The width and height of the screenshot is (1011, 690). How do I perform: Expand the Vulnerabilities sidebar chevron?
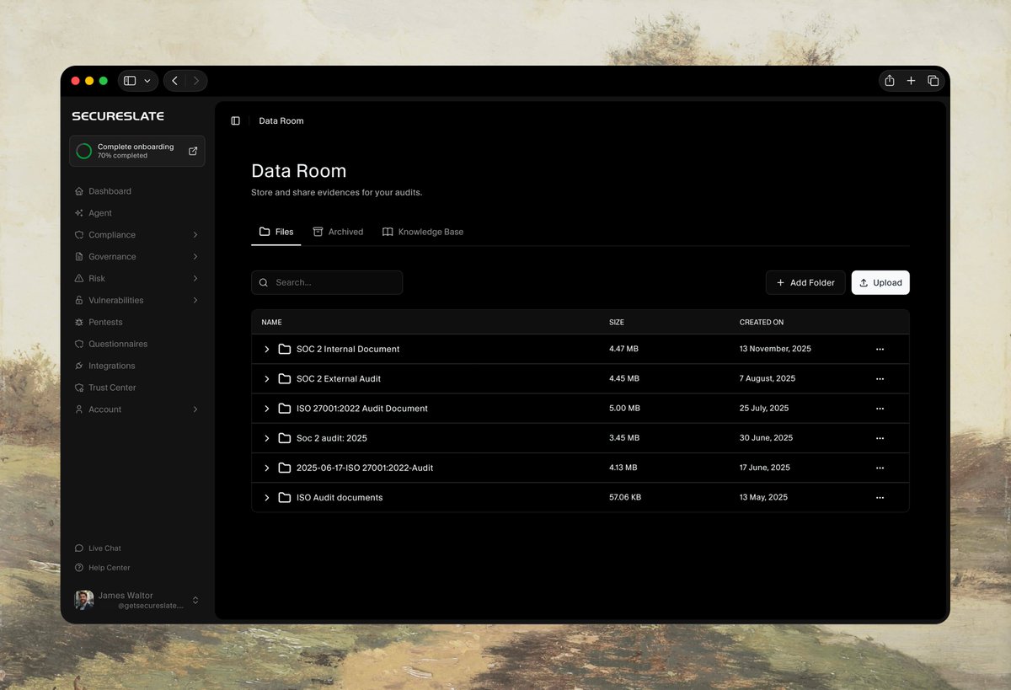pyautogui.click(x=195, y=301)
